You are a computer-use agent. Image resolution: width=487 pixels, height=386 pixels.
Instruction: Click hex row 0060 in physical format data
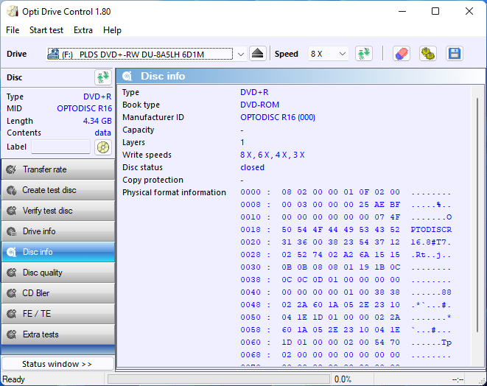click(x=346, y=343)
